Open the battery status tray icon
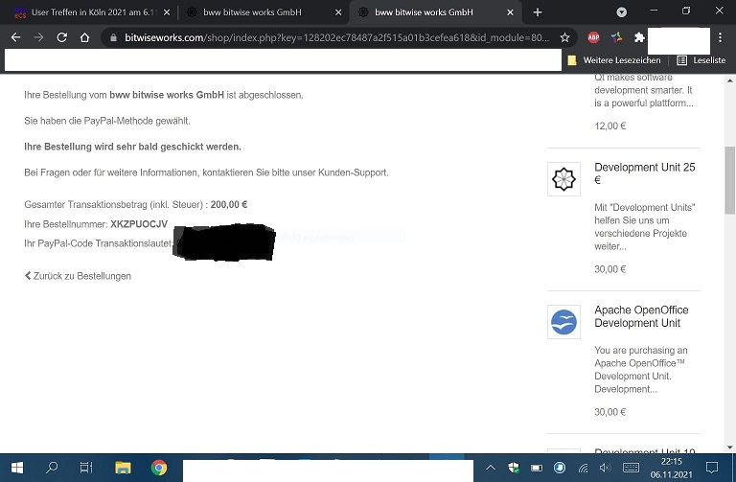Viewport: 736px width, 482px height. click(x=537, y=468)
